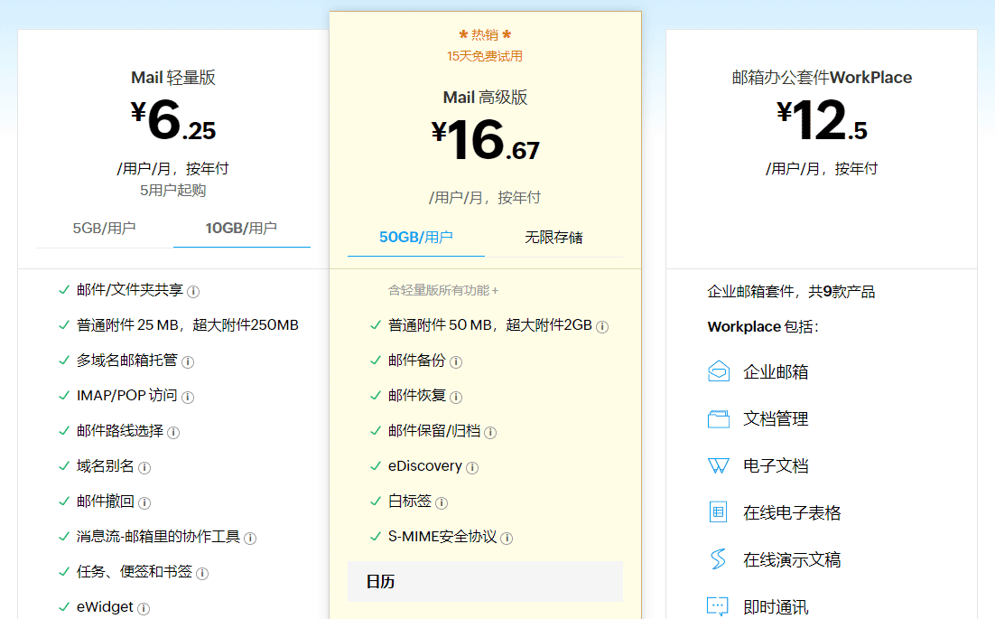Show info icon next to eDiscovery
Viewport: 995px width, 619px height.
pos(472,468)
